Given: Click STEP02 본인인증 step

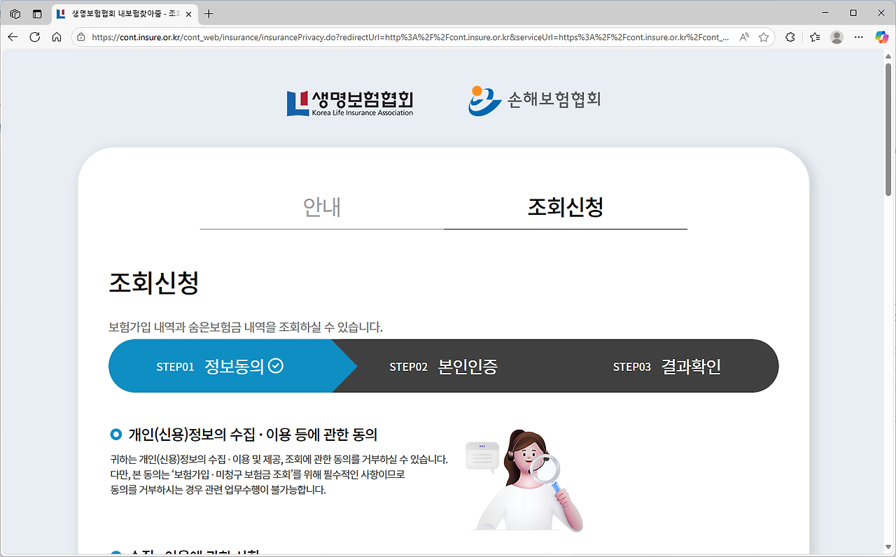Looking at the screenshot, I should coord(443,366).
